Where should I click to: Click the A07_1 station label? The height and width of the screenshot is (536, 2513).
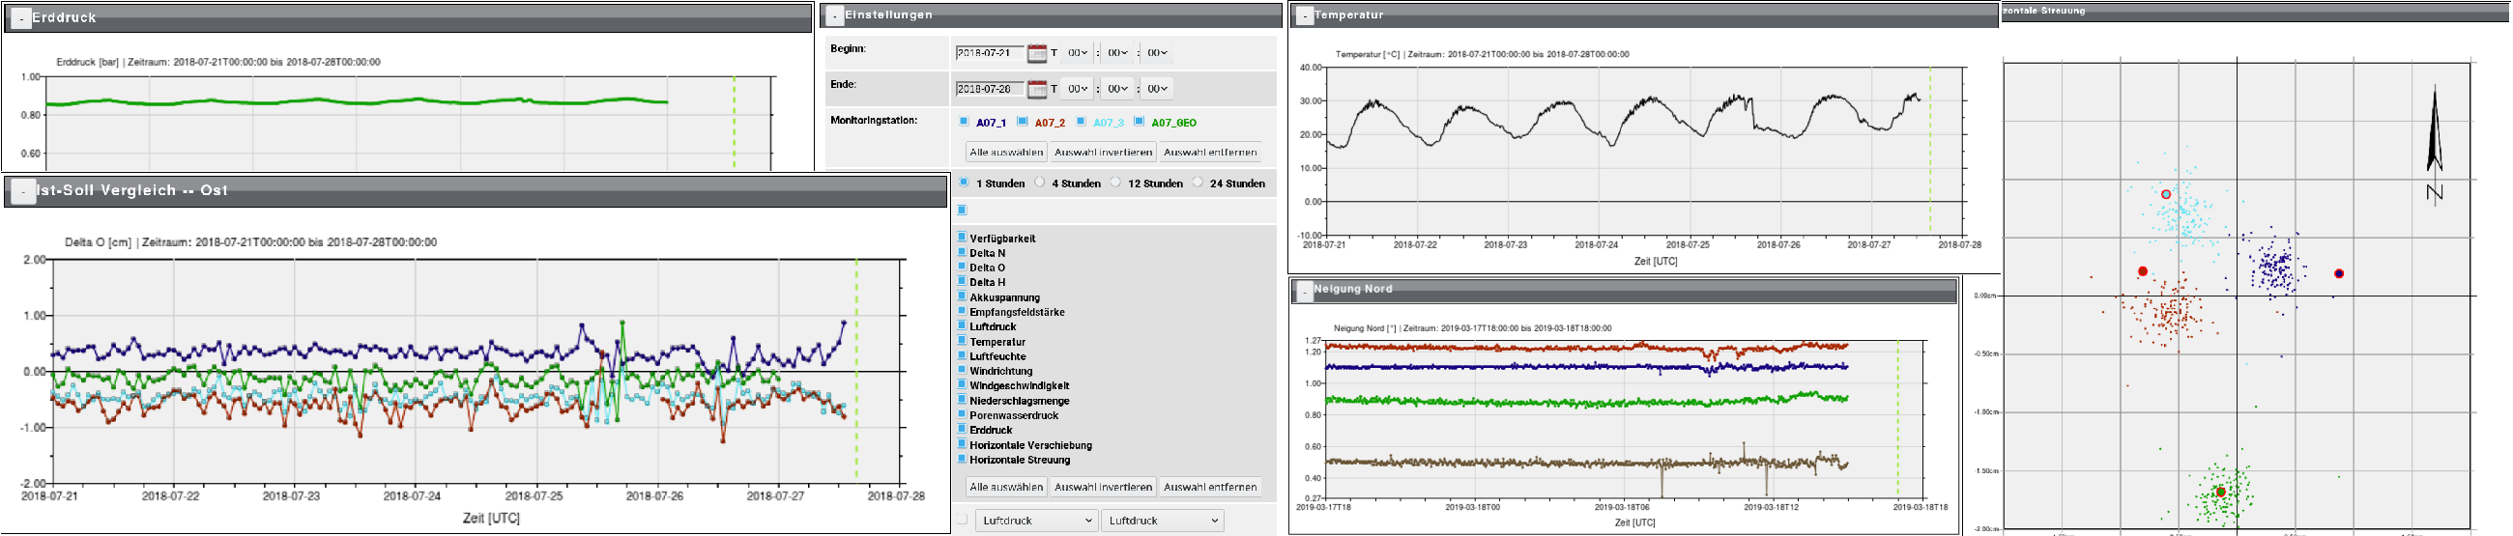[x=990, y=123]
